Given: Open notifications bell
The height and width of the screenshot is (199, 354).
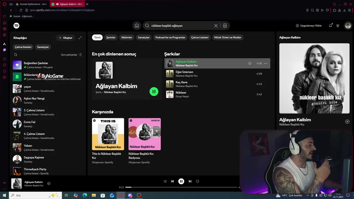Looking at the screenshot, I should (330, 26).
